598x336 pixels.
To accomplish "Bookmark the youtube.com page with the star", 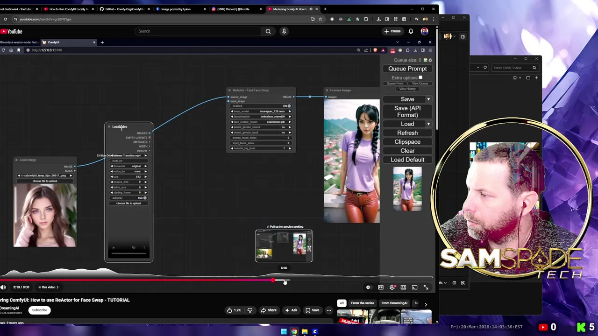I will tap(320, 19).
